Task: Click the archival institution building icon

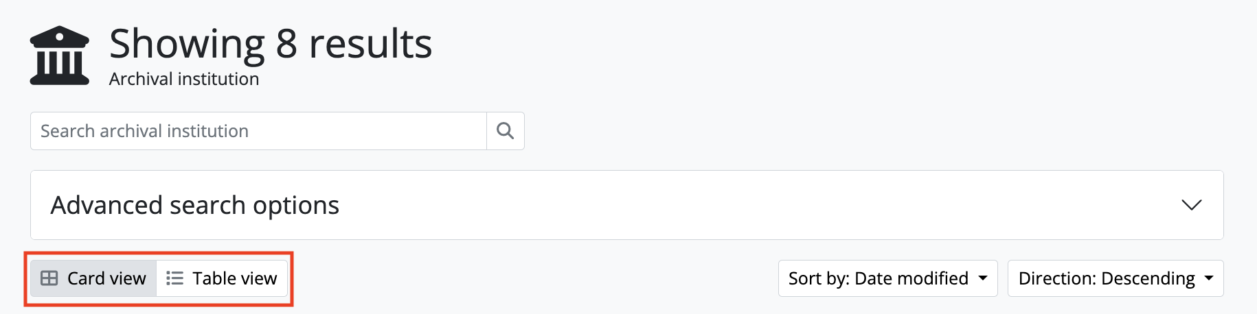Action: (60, 56)
